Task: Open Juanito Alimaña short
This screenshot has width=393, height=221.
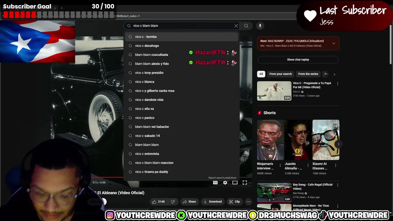Action: click(298, 140)
